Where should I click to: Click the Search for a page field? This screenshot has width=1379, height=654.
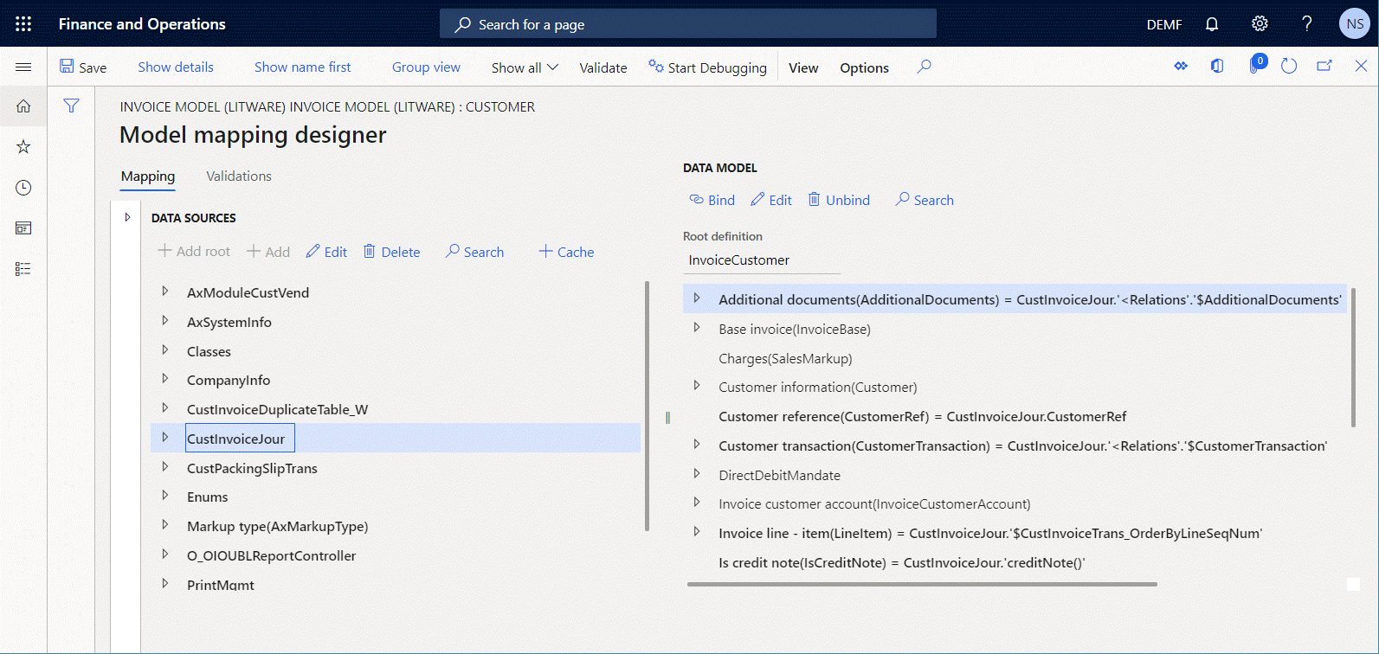point(687,24)
